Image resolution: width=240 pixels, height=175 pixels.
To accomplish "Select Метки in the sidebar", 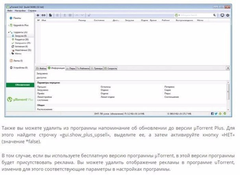I will tap(16, 54).
